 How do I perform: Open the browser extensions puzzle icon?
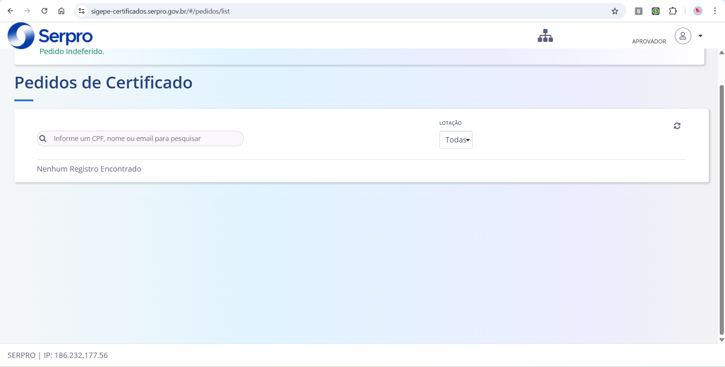673,11
